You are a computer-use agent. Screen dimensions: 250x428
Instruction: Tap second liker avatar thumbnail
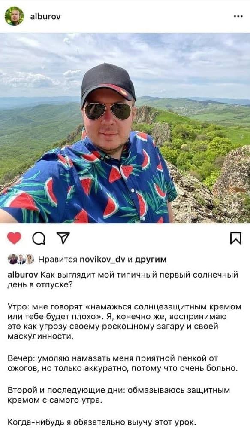(x=21, y=259)
